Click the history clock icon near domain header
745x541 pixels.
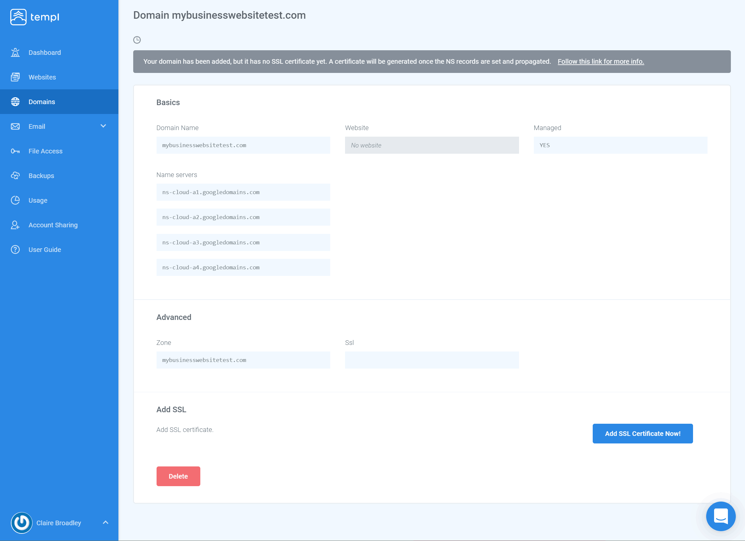point(137,40)
